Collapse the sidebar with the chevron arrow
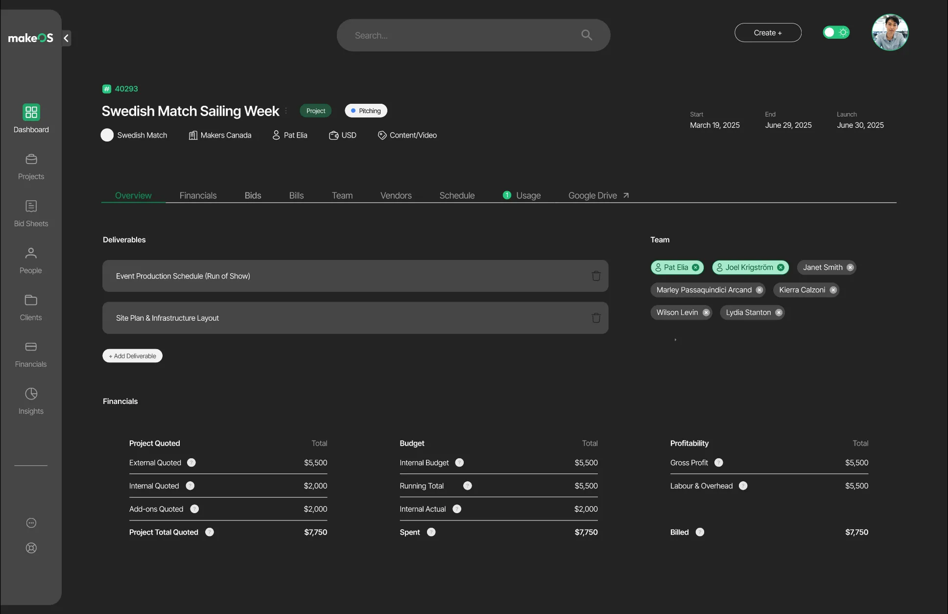 coord(66,38)
